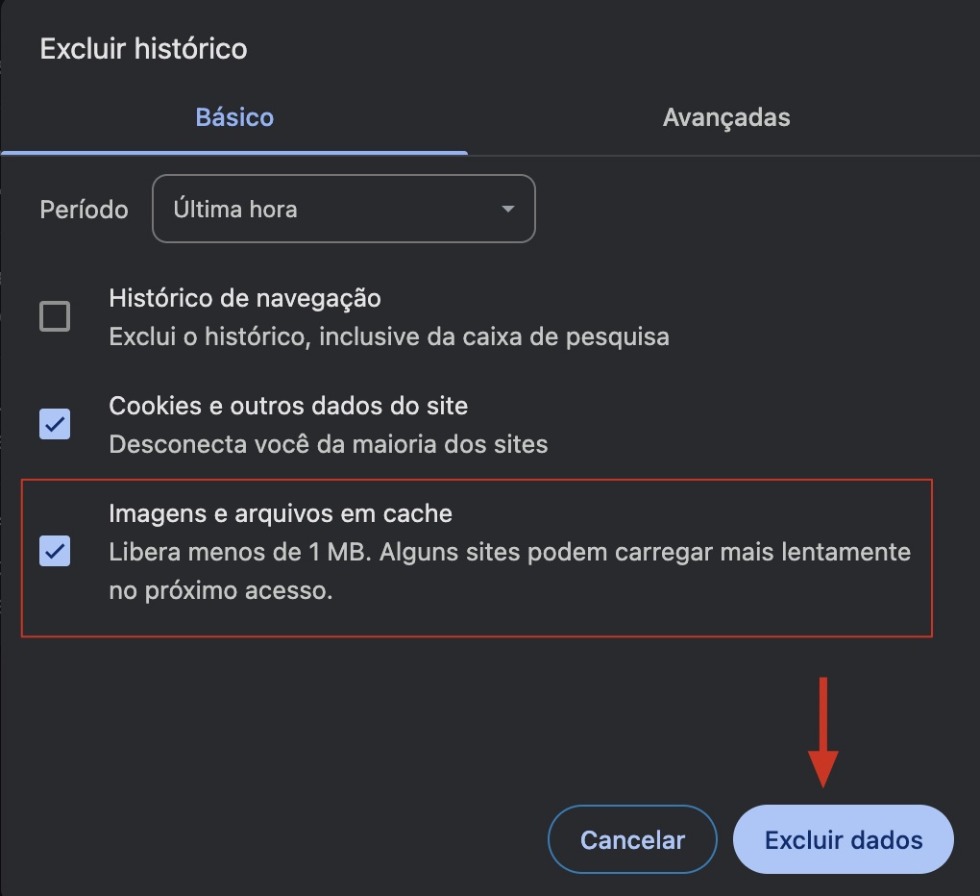Confirm deletion with Excluir dados

843,838
